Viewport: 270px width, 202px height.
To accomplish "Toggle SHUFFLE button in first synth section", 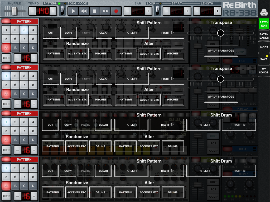I will coord(6,58).
